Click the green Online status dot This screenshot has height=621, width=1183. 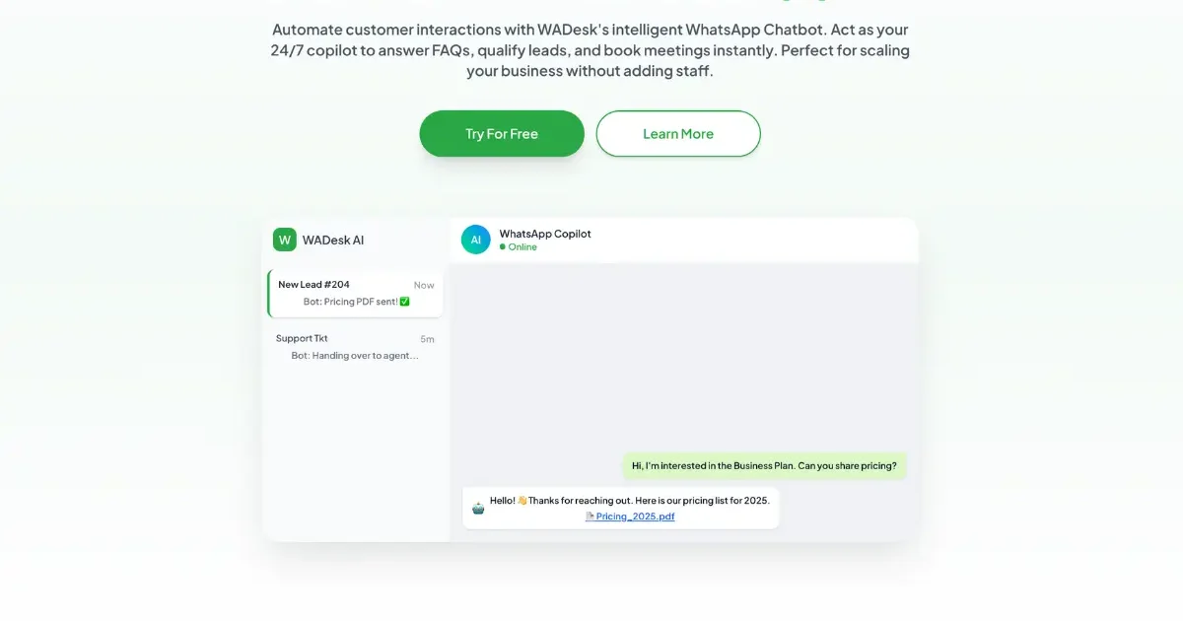coord(502,247)
